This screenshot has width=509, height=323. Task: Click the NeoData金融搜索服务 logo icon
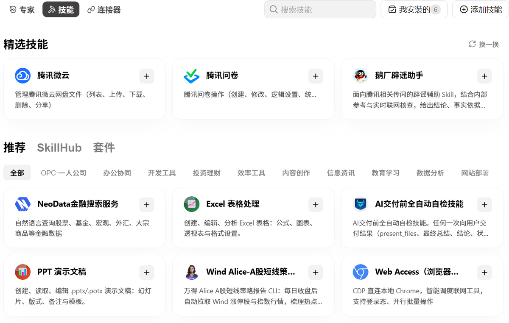coord(22,204)
